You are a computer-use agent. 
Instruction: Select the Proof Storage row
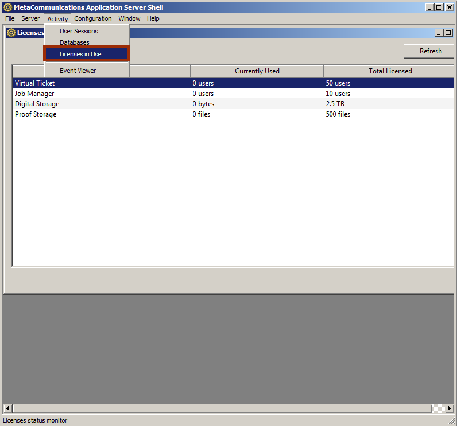click(233, 114)
